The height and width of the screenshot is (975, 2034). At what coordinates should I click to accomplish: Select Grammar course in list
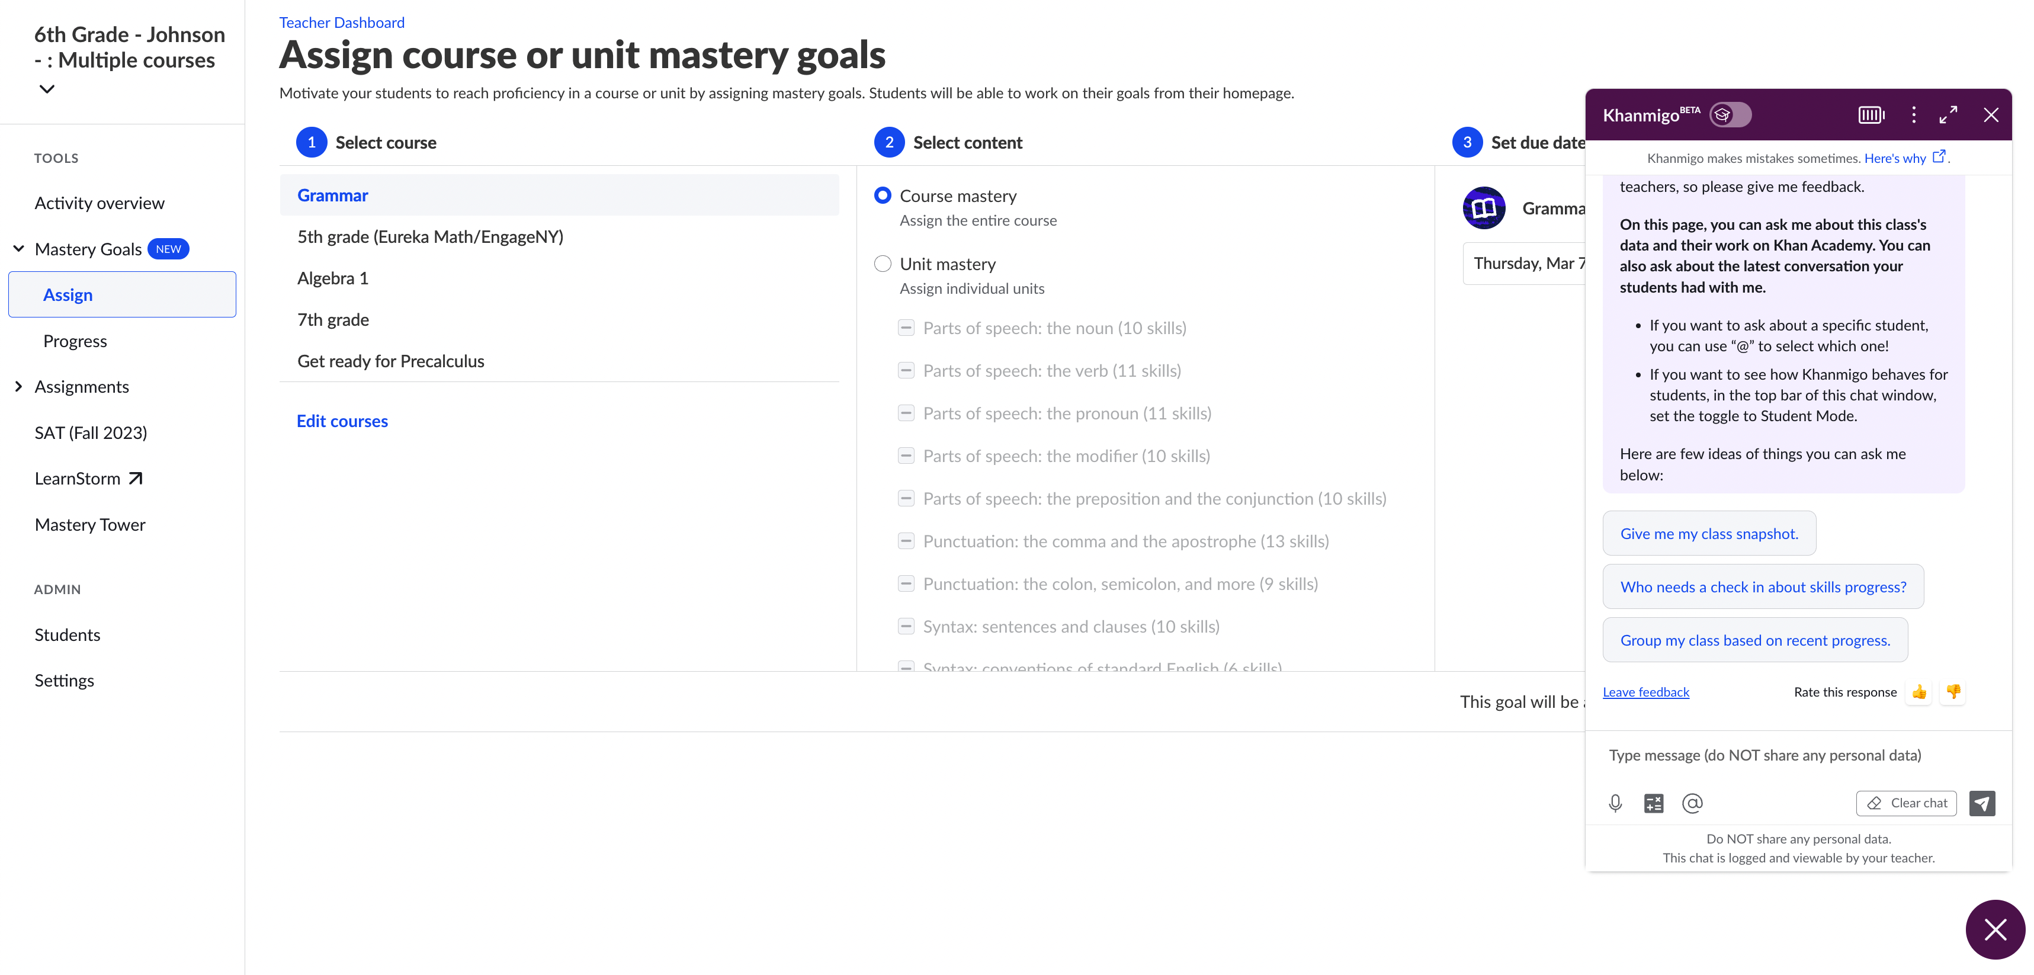tap(559, 195)
